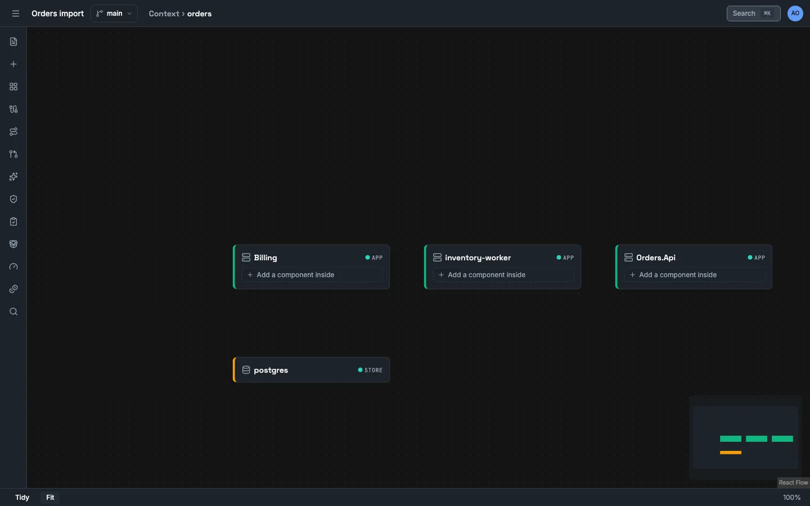This screenshot has width=810, height=506.
Task: Click the Fit button
Action: [x=50, y=498]
